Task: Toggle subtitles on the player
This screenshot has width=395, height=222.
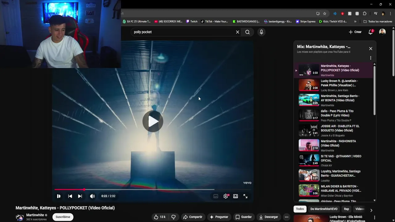Action: [216, 196]
